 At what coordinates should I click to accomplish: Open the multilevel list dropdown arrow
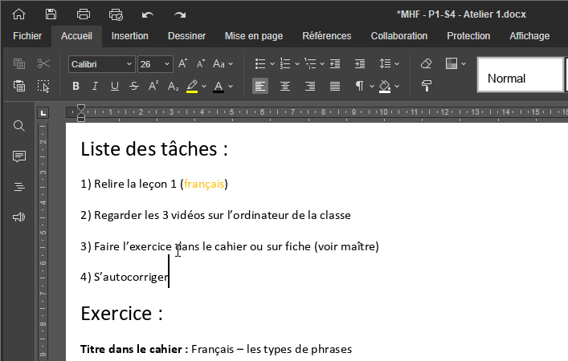322,64
